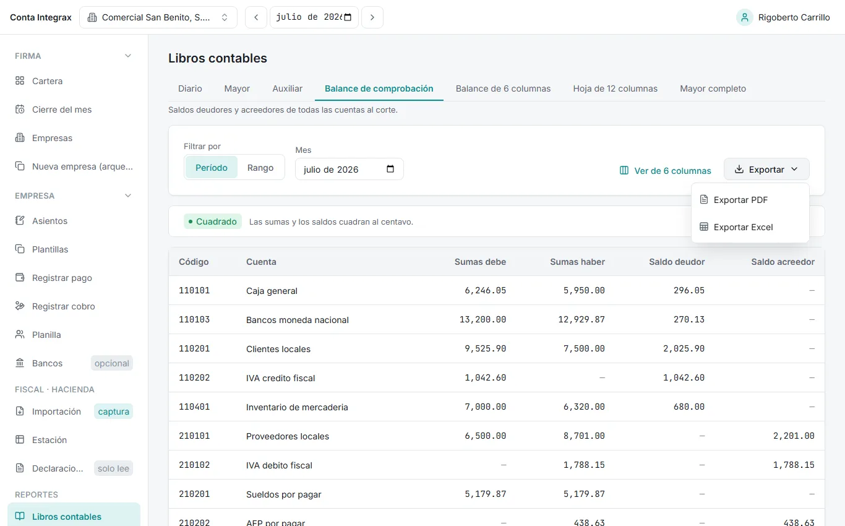Click the Importación file icon

tap(20, 412)
